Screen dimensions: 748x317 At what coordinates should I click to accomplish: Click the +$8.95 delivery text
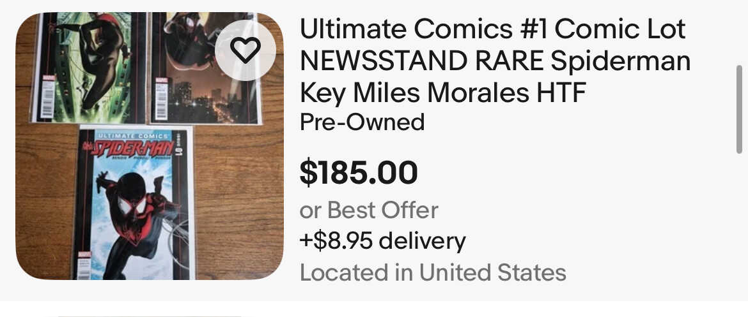click(x=382, y=241)
